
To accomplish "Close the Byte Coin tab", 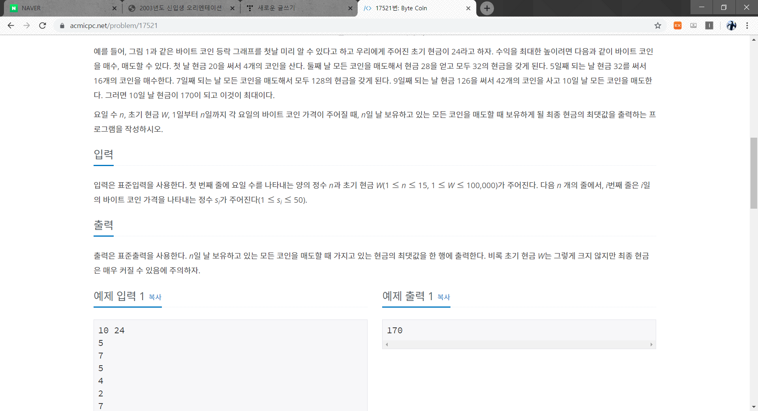I will coord(468,8).
